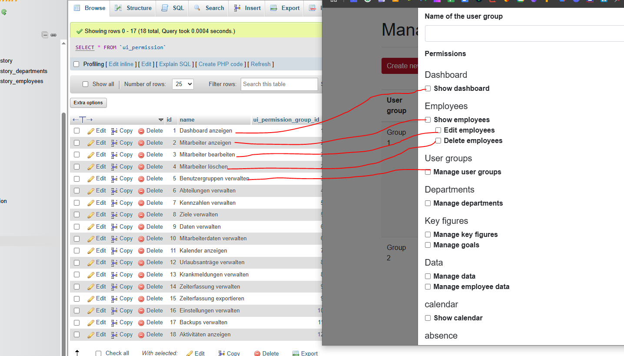Click Export icon below the table
Screen dimensions: 624x356
[x=296, y=353]
